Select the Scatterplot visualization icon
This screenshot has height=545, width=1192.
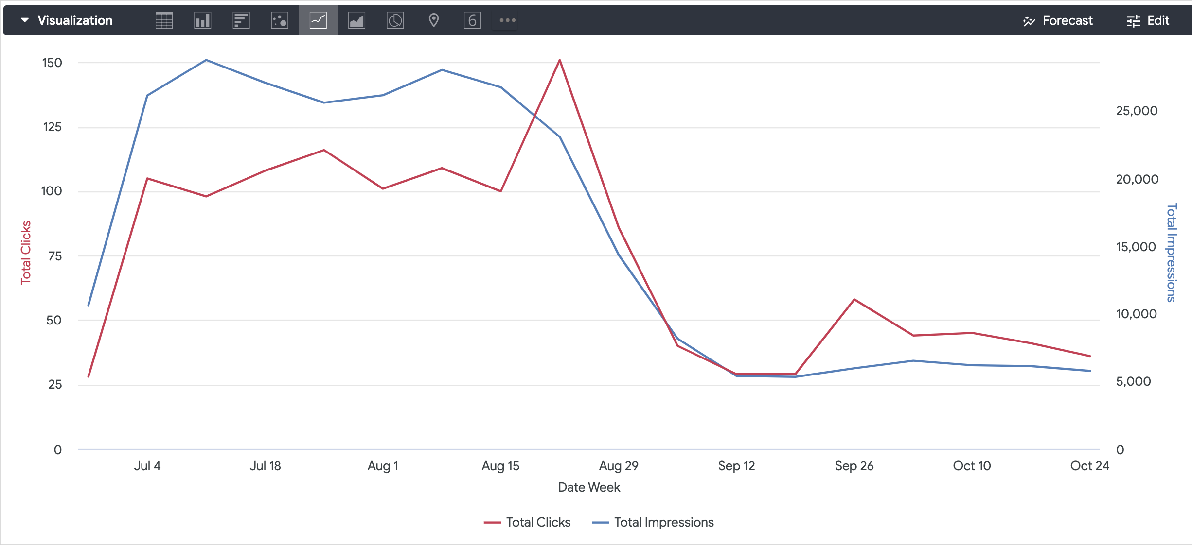(x=280, y=20)
